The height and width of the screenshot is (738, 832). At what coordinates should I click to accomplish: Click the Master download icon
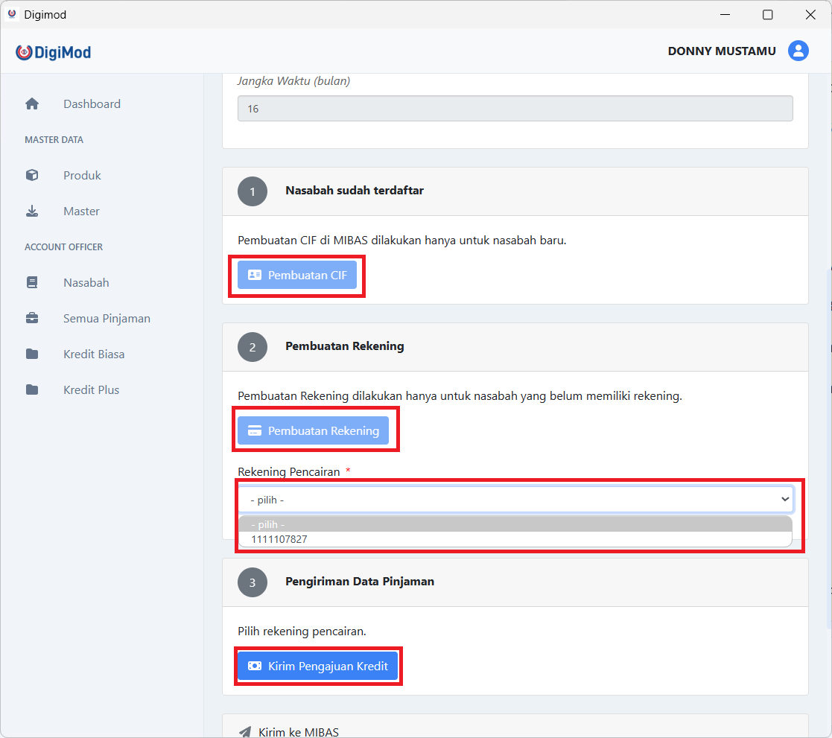(x=32, y=211)
